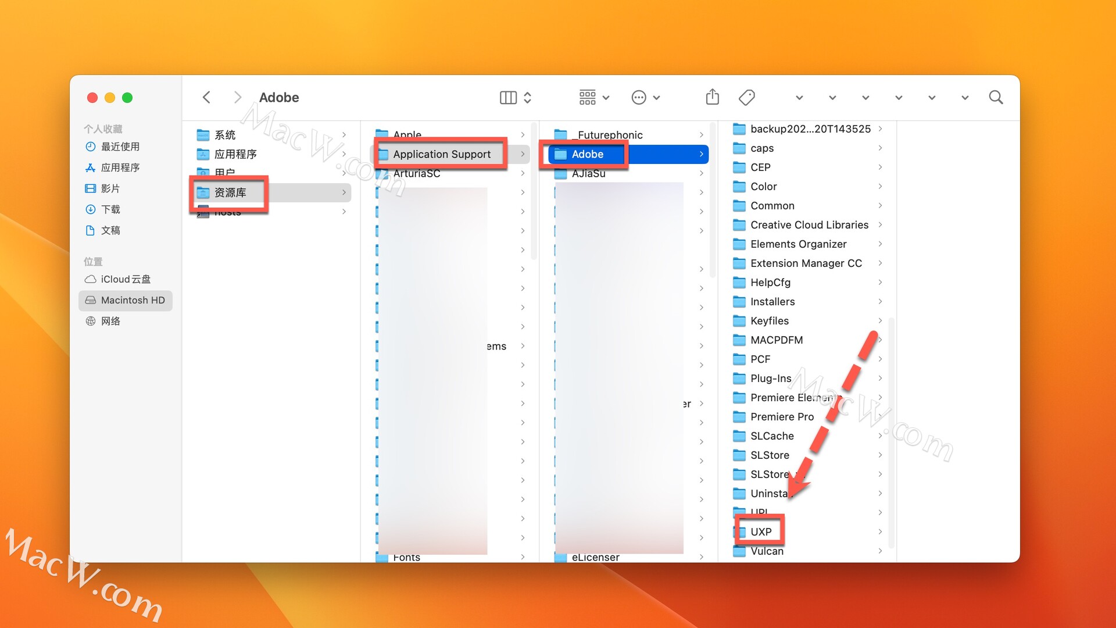Open the ellipsis action menu icon
The image size is (1116, 628).
point(639,97)
